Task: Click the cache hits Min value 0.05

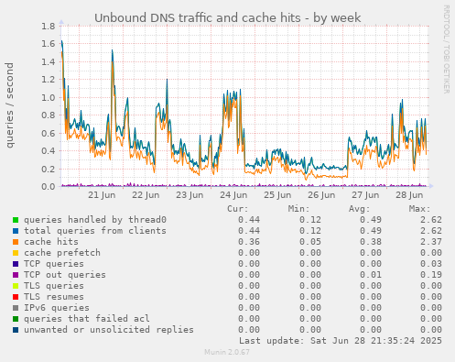Action: coord(310,242)
